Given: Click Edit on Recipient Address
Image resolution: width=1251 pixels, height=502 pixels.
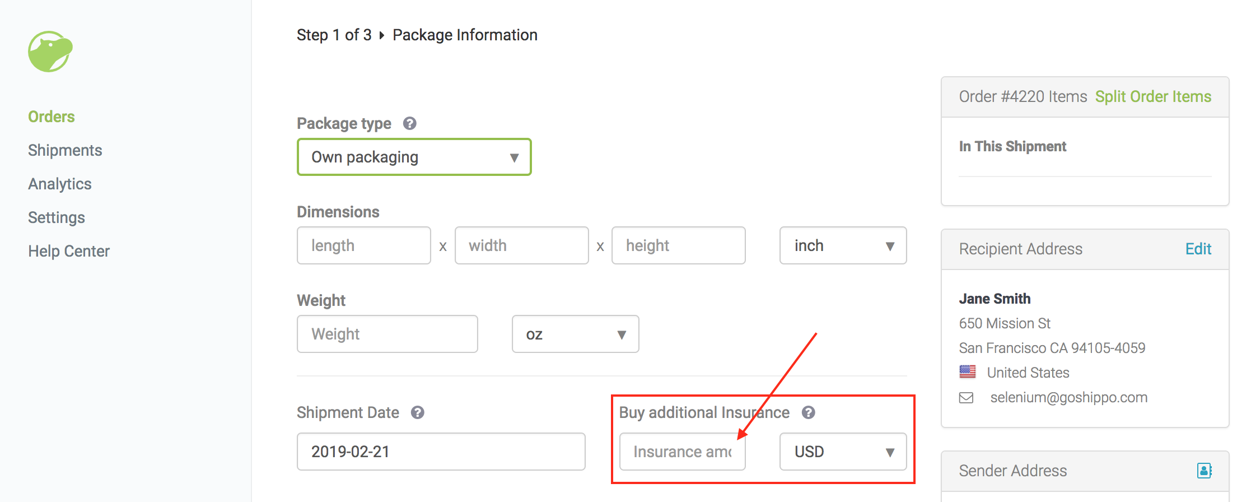Looking at the screenshot, I should (x=1198, y=249).
